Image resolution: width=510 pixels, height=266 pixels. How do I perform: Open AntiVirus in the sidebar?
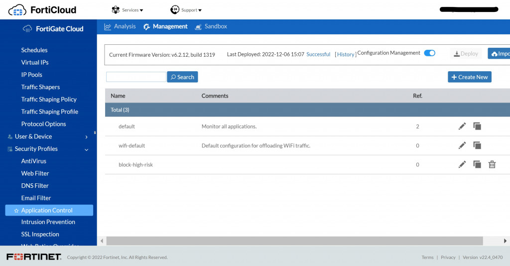(x=33, y=161)
